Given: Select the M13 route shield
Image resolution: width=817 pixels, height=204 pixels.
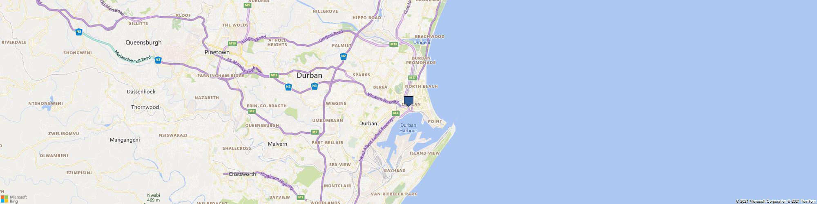Looking at the screenshot, I should pos(274,75).
